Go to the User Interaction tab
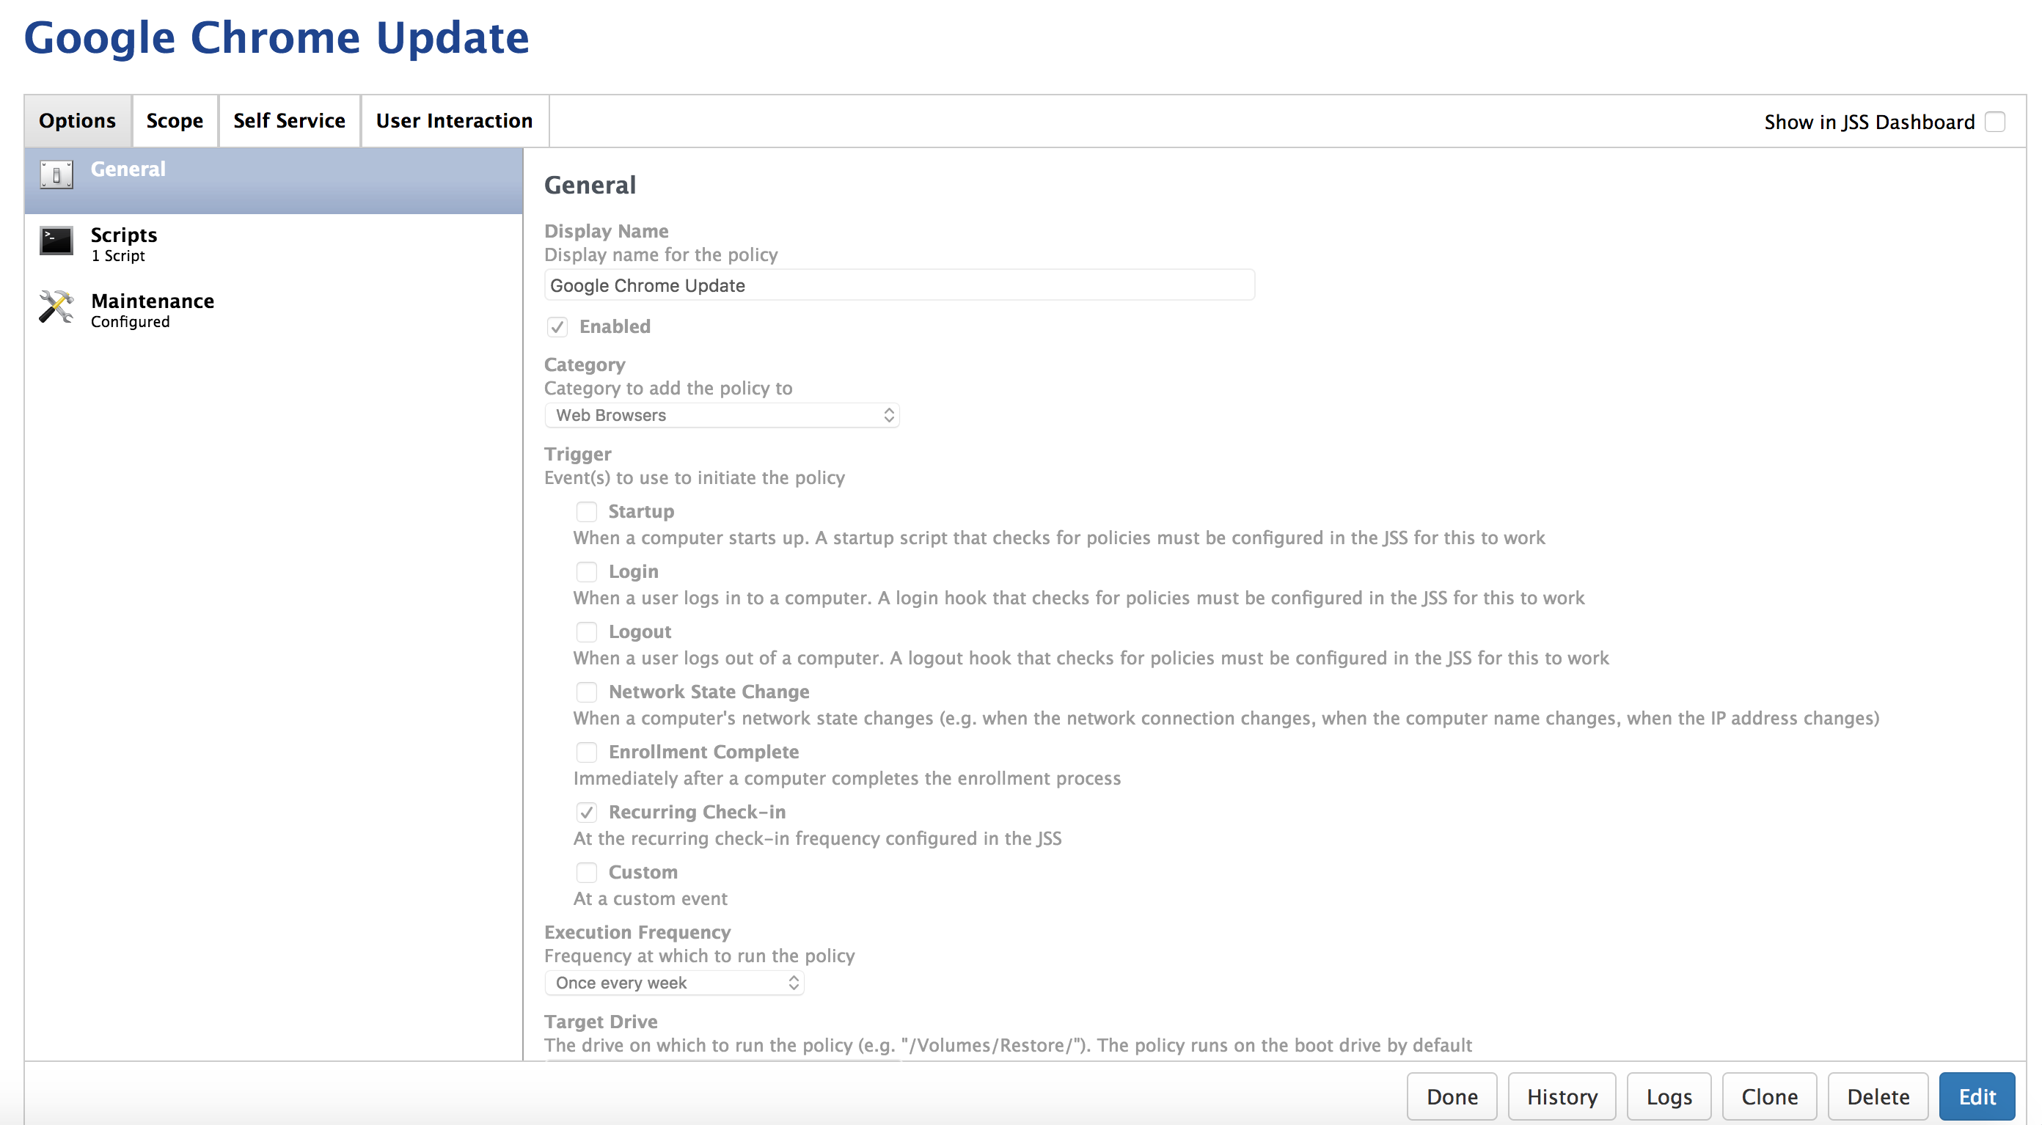The image size is (2042, 1125). point(453,121)
